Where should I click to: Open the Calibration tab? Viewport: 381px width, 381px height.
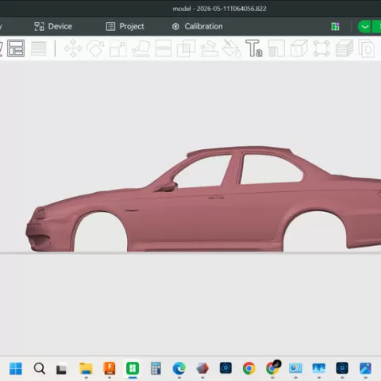coord(198,26)
